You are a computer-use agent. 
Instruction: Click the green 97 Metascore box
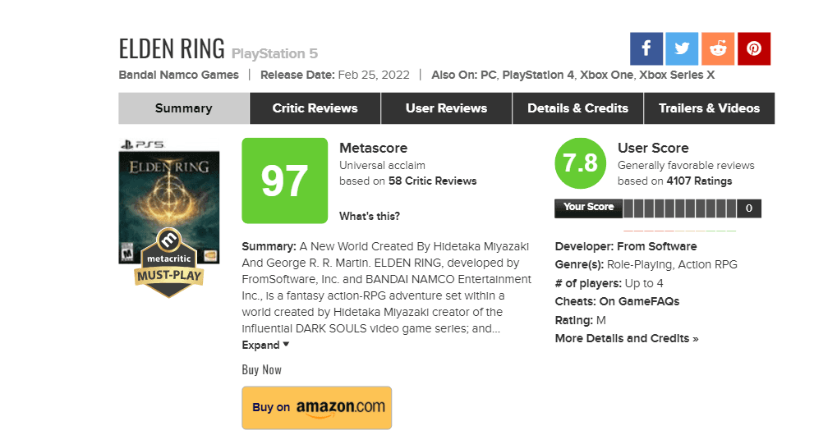coord(284,181)
